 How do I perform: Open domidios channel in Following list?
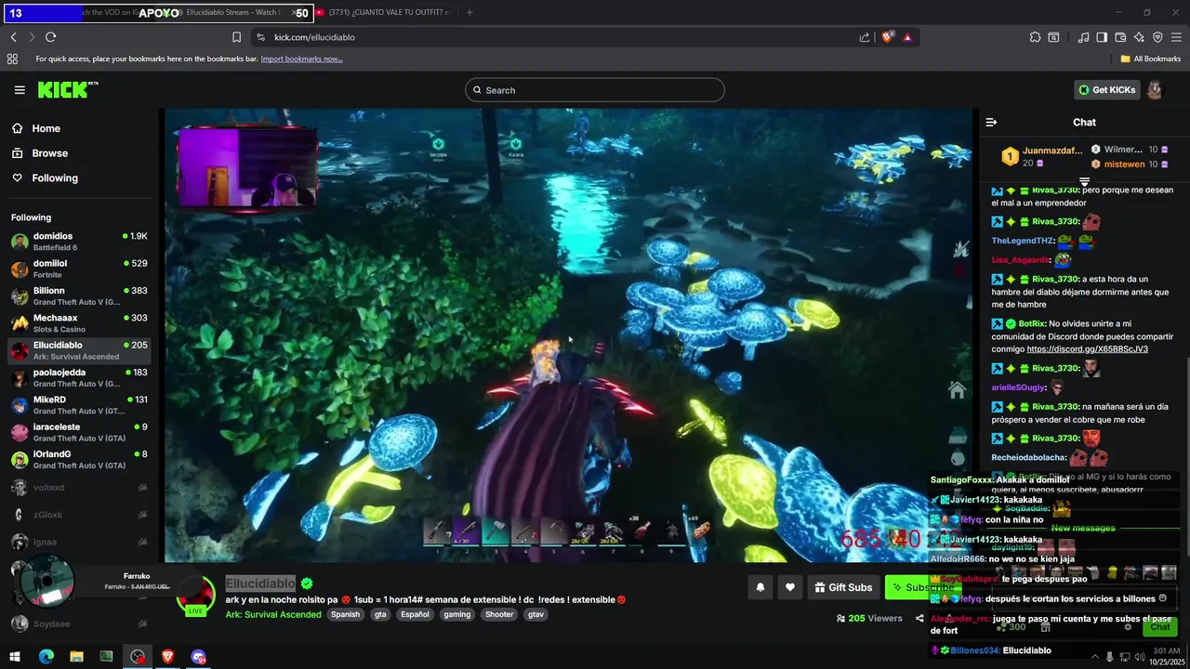[x=79, y=242]
